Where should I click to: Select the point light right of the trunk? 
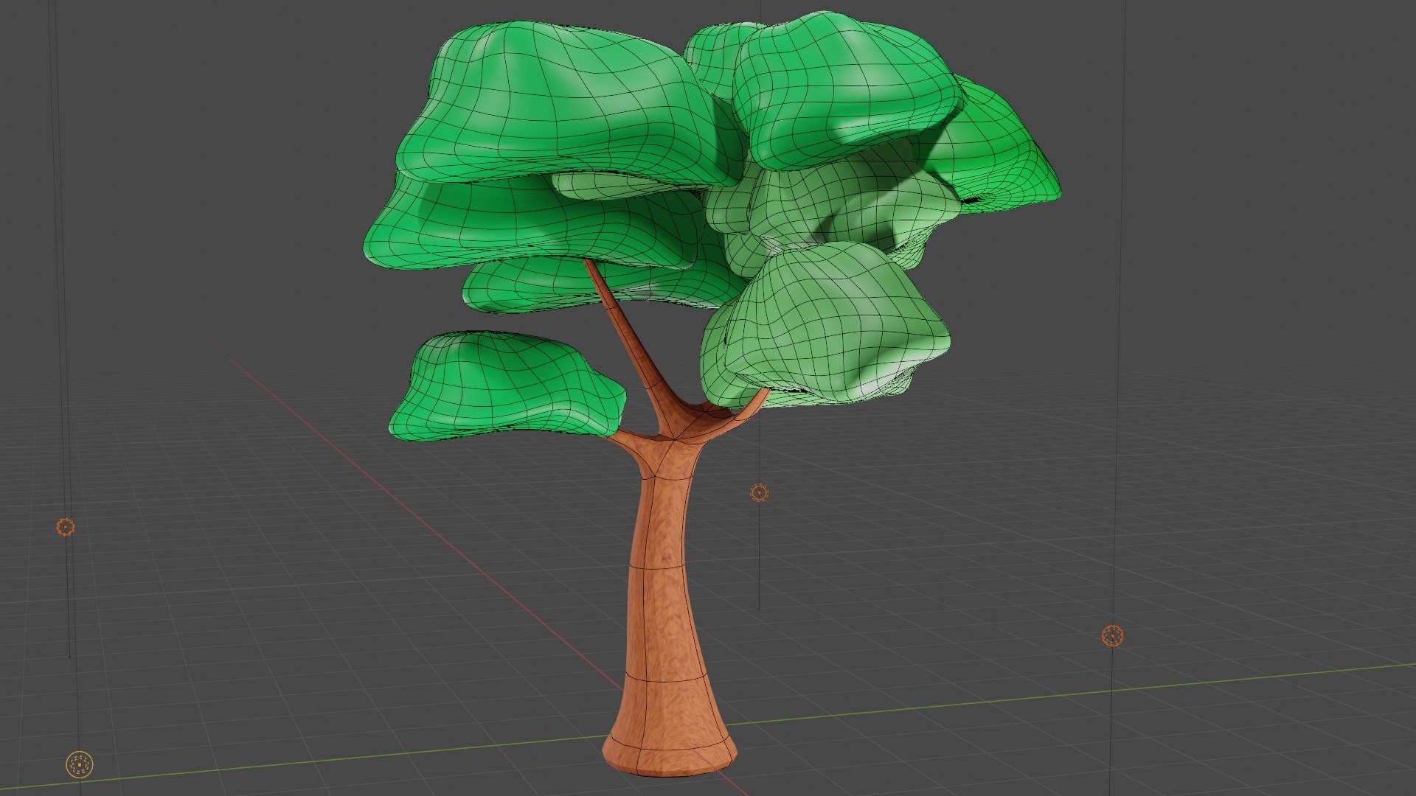coord(759,493)
